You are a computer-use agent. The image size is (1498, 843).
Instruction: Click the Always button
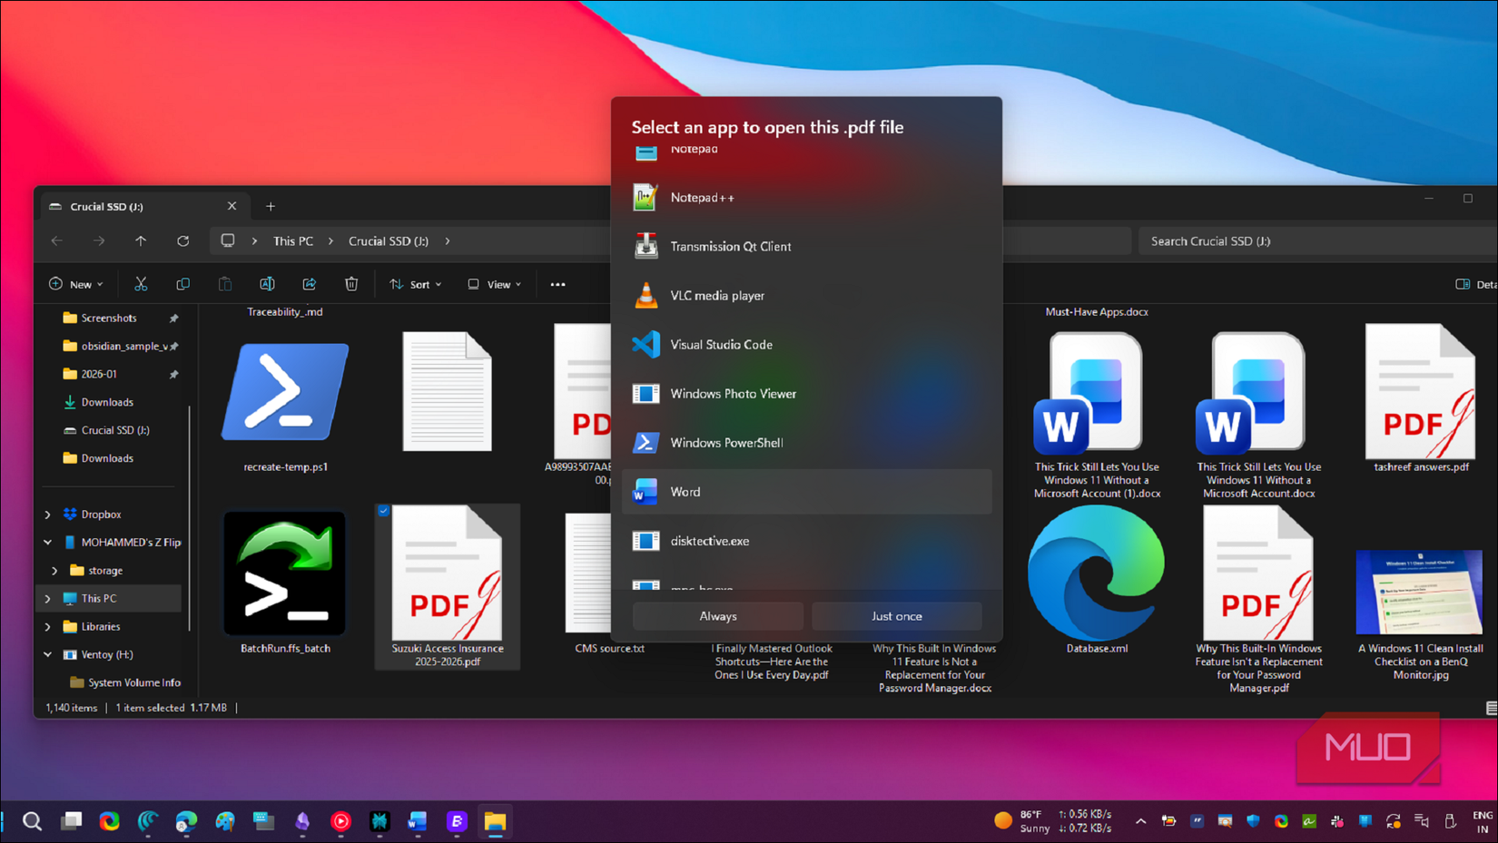[x=717, y=615]
